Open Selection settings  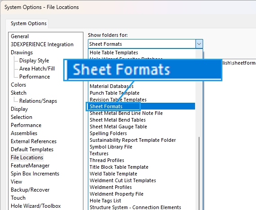pos(22,117)
